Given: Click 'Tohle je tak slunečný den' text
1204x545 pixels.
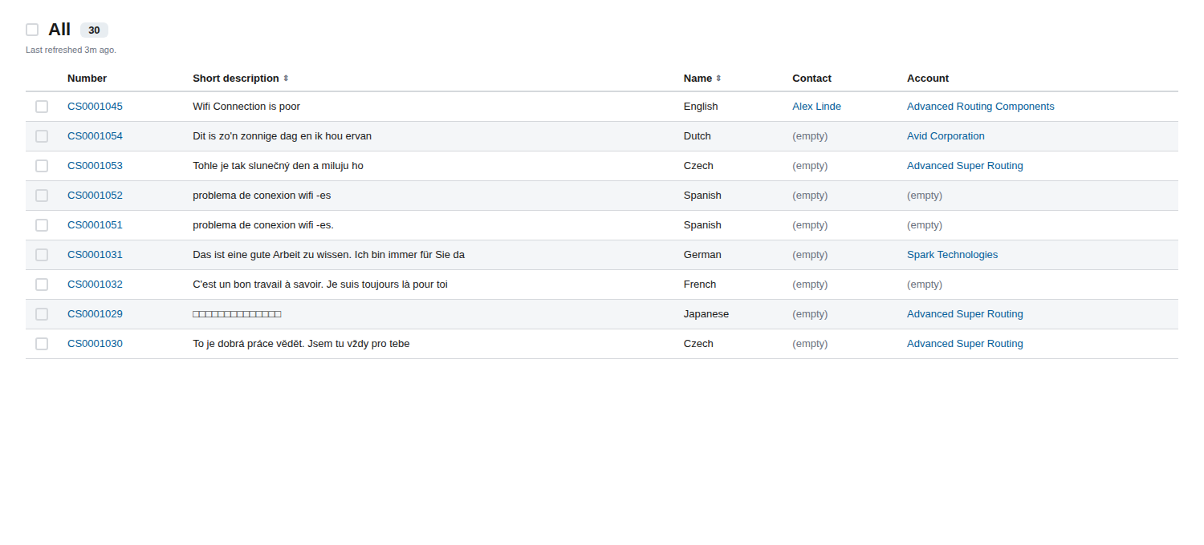Looking at the screenshot, I should click(x=278, y=166).
